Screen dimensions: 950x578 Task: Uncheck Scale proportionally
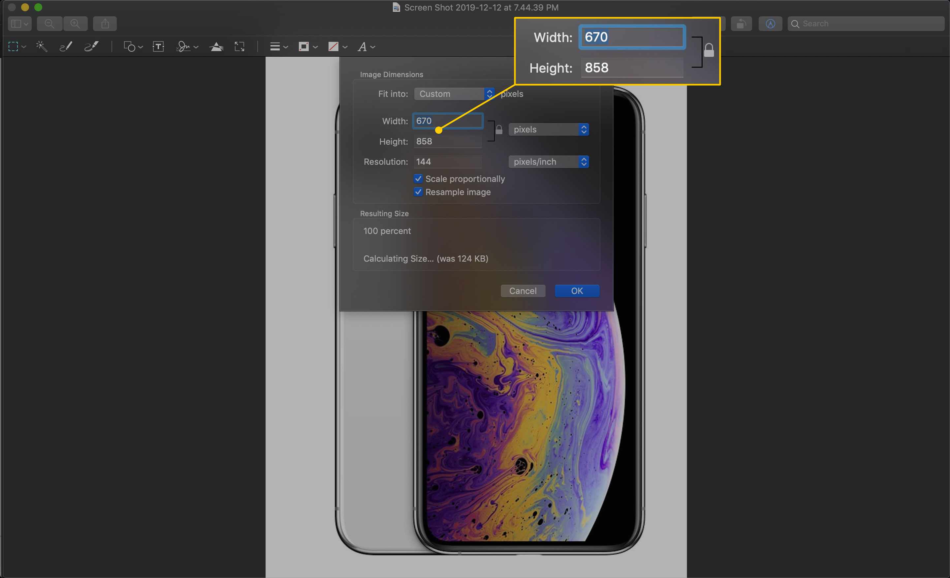point(418,179)
